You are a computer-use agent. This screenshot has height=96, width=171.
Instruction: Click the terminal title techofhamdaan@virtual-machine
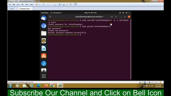[x=90, y=17]
